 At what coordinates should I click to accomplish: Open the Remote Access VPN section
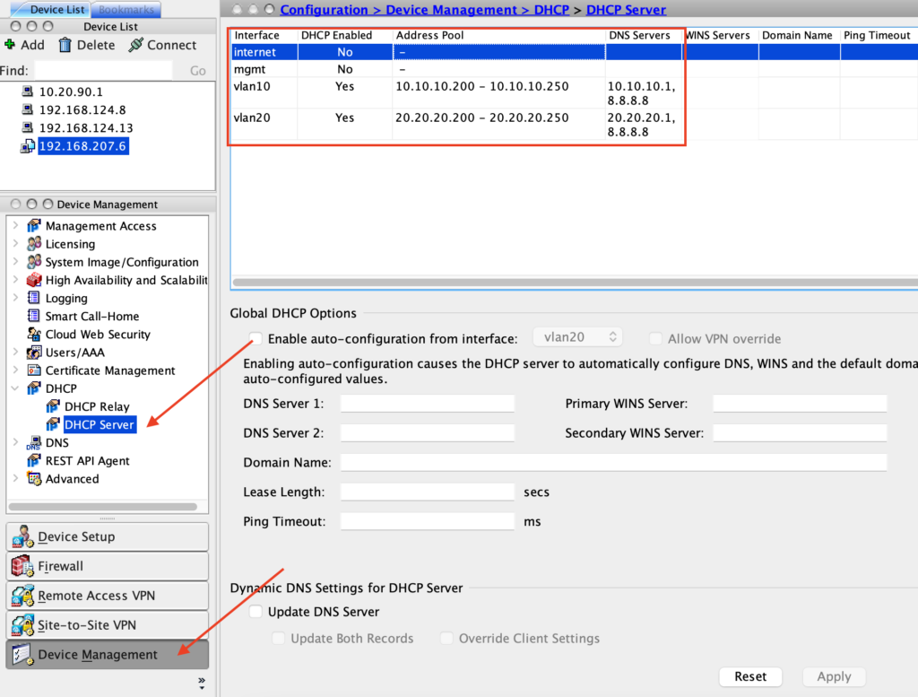pyautogui.click(x=108, y=596)
